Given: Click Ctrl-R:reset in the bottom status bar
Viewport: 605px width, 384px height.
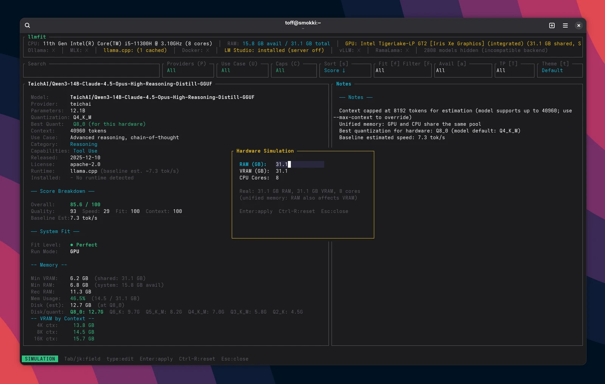Looking at the screenshot, I should click(197, 359).
